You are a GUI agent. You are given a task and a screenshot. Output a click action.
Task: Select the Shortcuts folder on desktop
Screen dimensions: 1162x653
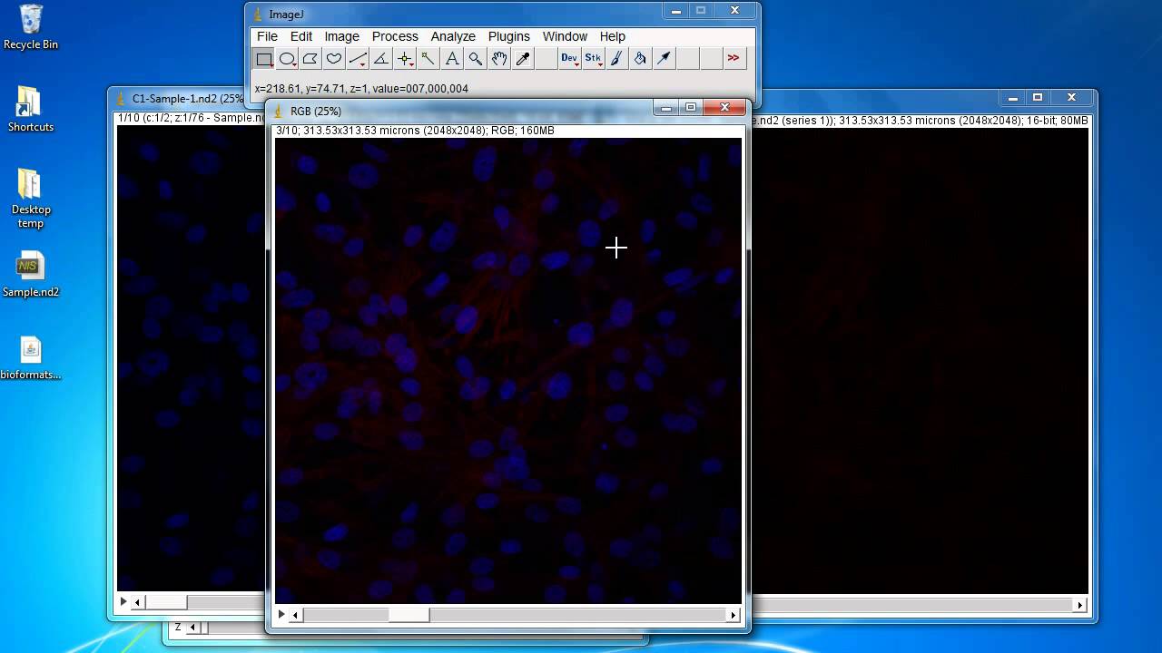(31, 109)
